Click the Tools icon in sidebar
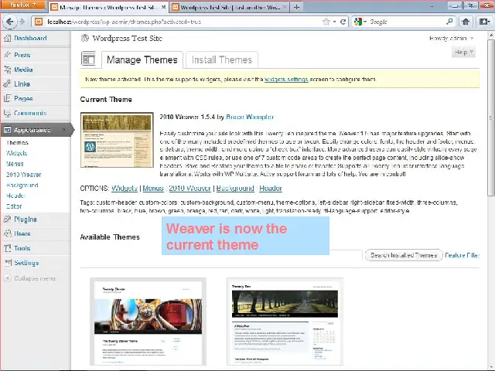Viewport: 495px width, 371px height. [x=7, y=248]
